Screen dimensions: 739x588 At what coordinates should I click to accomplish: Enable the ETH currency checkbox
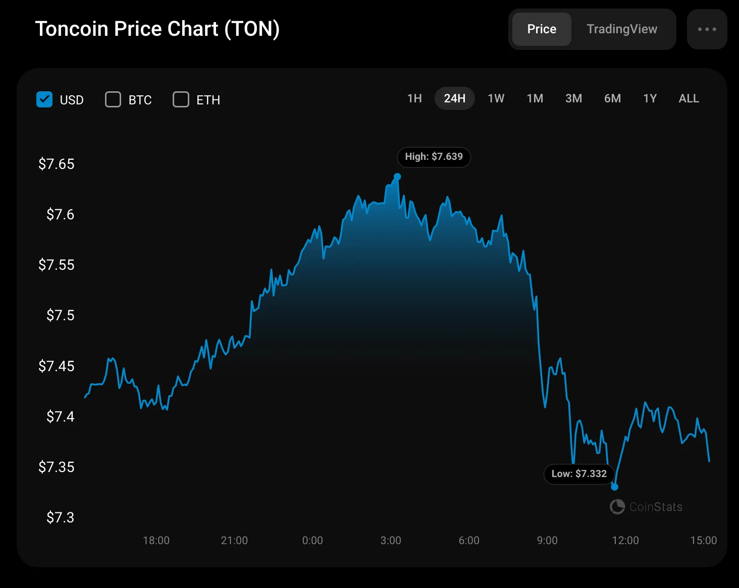click(181, 99)
